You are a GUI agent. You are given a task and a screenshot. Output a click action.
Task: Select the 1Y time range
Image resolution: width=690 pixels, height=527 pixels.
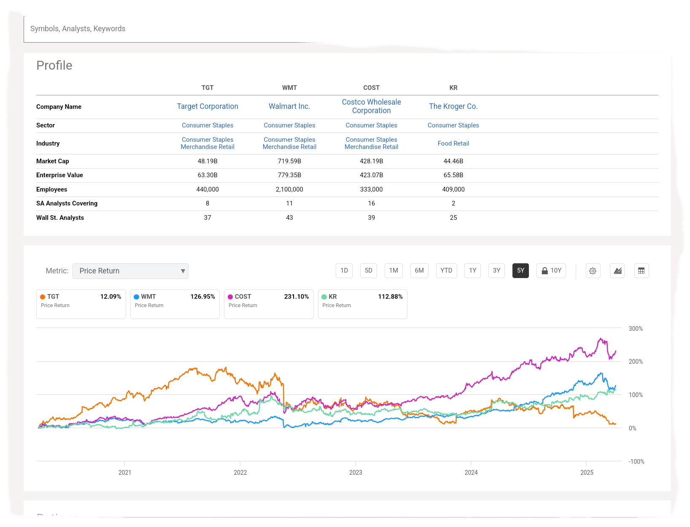click(x=472, y=270)
